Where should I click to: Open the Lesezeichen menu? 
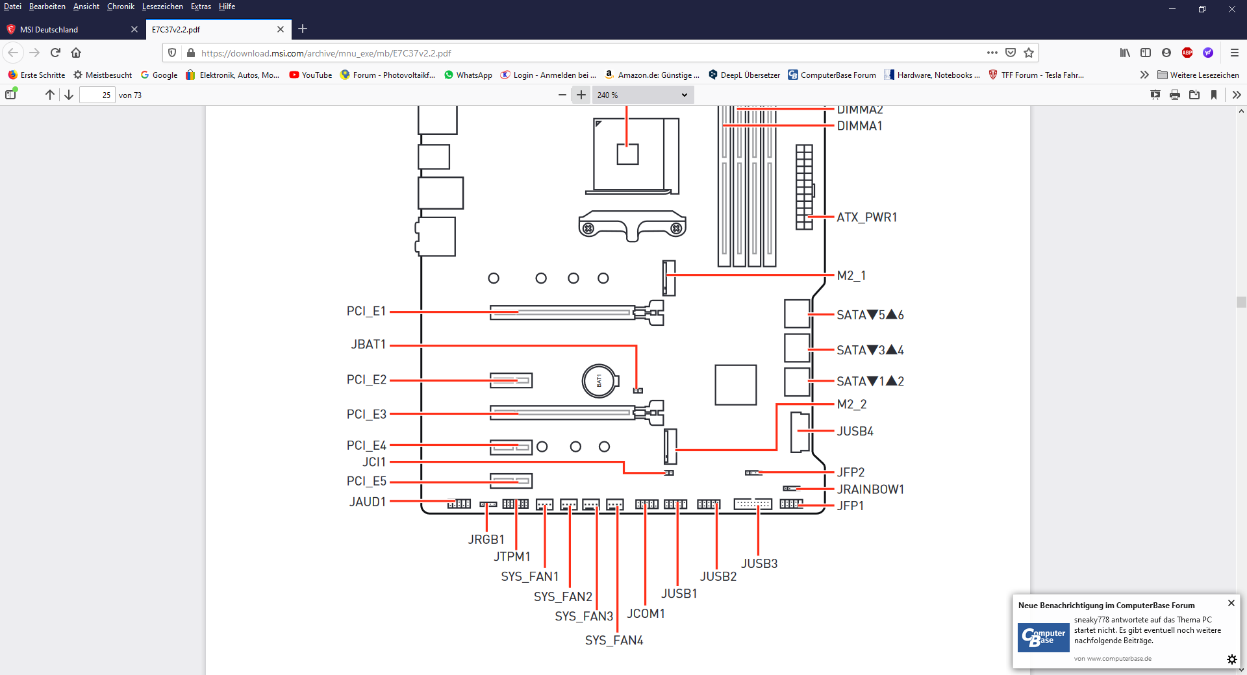point(162,6)
